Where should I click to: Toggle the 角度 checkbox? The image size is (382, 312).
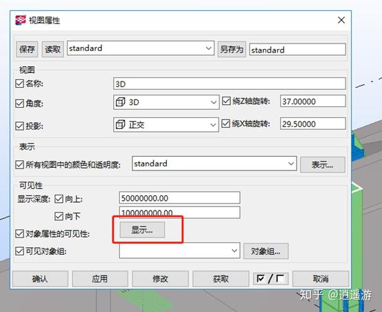pyautogui.click(x=19, y=104)
